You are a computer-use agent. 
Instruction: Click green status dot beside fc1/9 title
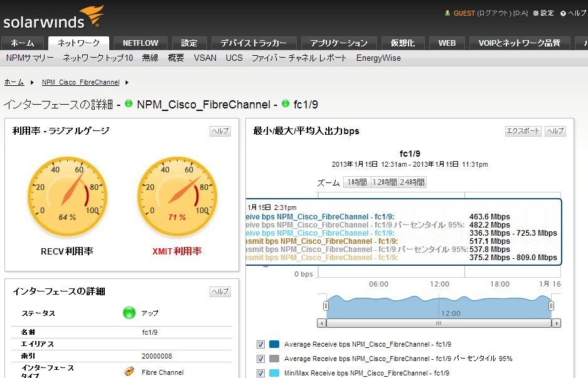[x=286, y=104]
